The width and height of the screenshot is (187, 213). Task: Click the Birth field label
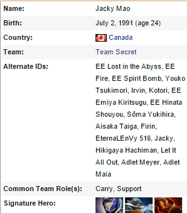point(13,23)
